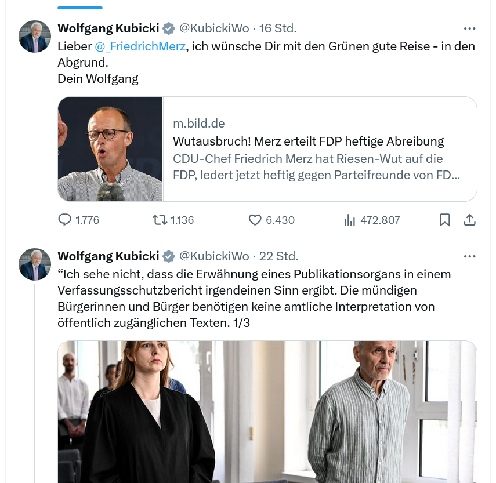Image resolution: width=496 pixels, height=483 pixels.
Task: Share the first tweet via share icon
Action: (x=470, y=220)
